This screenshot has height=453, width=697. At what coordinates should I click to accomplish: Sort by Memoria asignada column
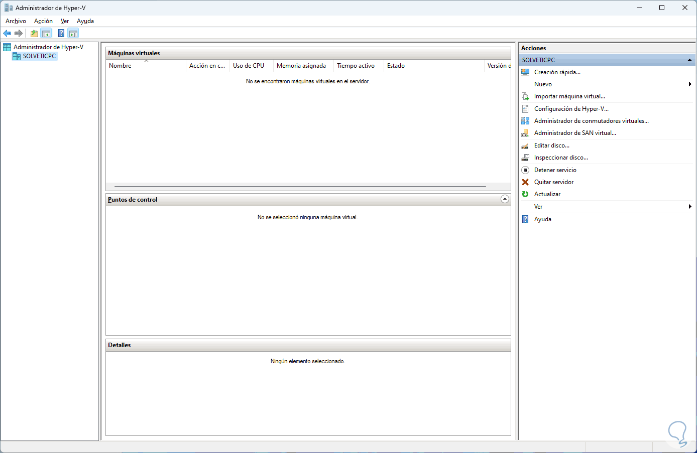[x=303, y=66]
